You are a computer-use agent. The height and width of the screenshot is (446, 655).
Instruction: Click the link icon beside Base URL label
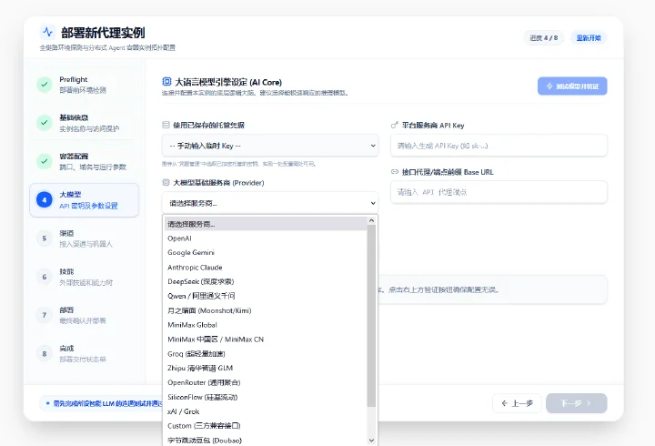[x=394, y=172]
